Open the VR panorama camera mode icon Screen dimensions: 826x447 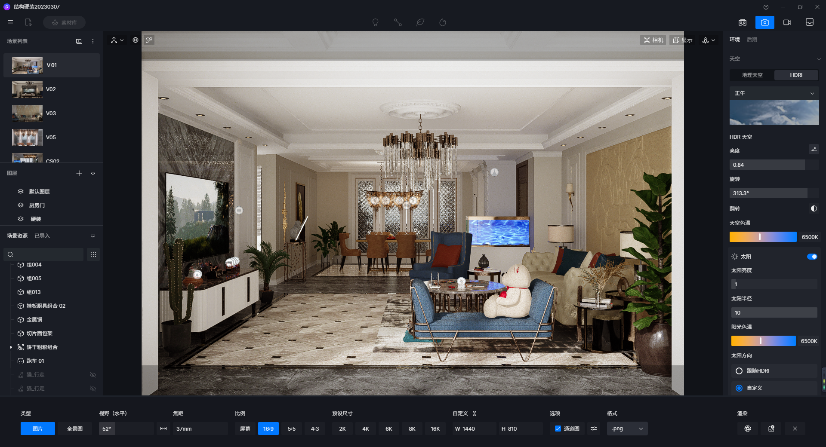[743, 22]
